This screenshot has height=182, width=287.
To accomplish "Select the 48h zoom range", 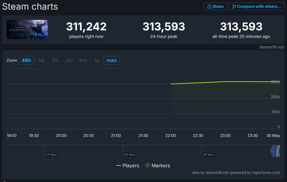I will tap(26, 60).
